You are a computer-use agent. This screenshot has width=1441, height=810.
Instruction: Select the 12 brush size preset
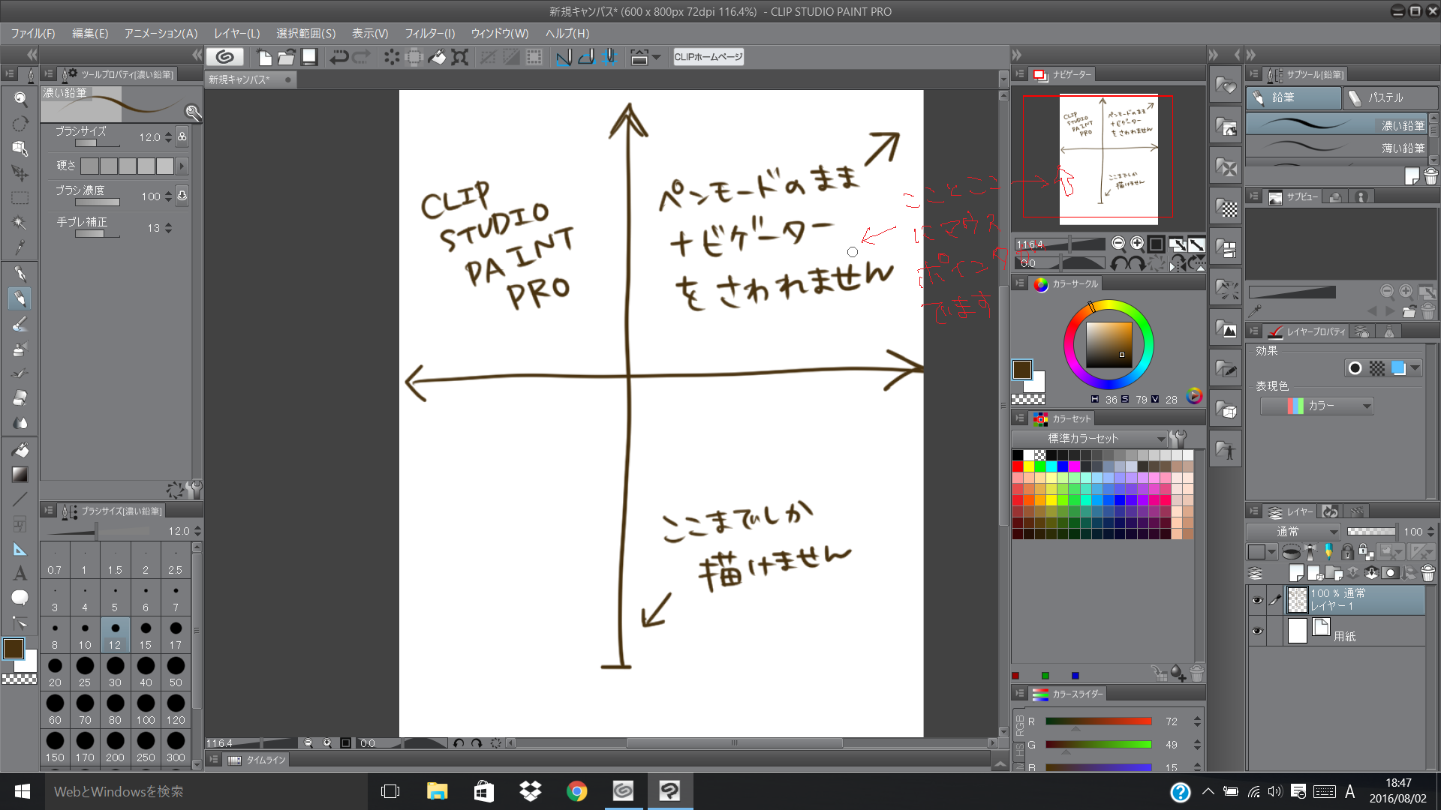115,634
